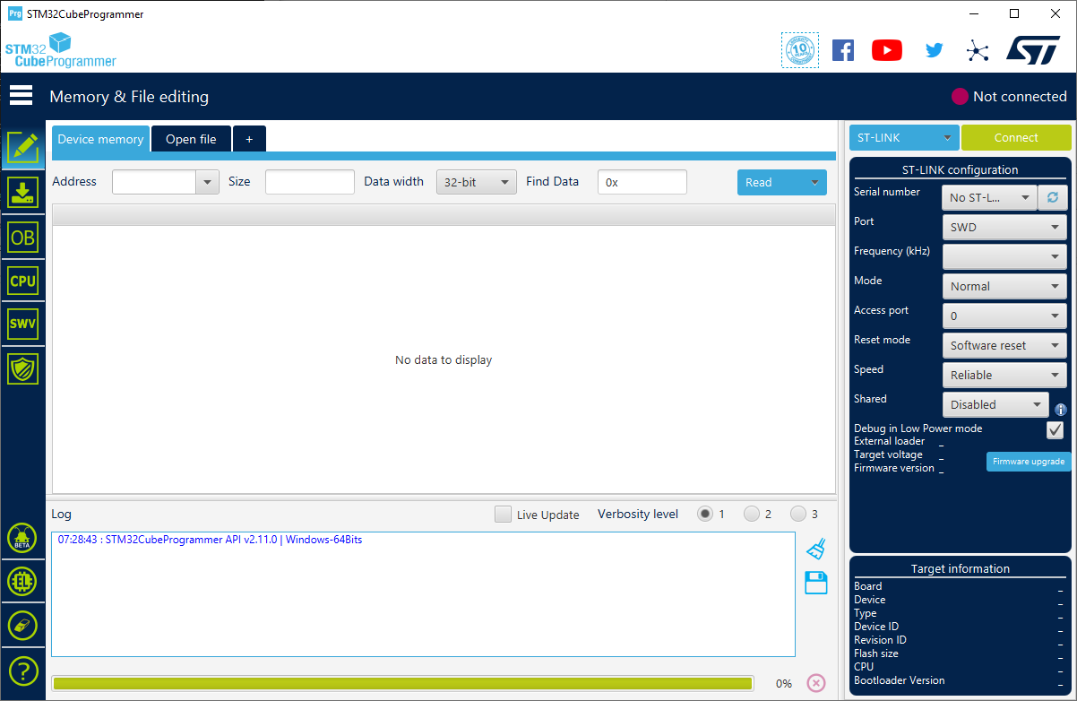
Task: Open the security shield panel icon
Action: (x=22, y=368)
